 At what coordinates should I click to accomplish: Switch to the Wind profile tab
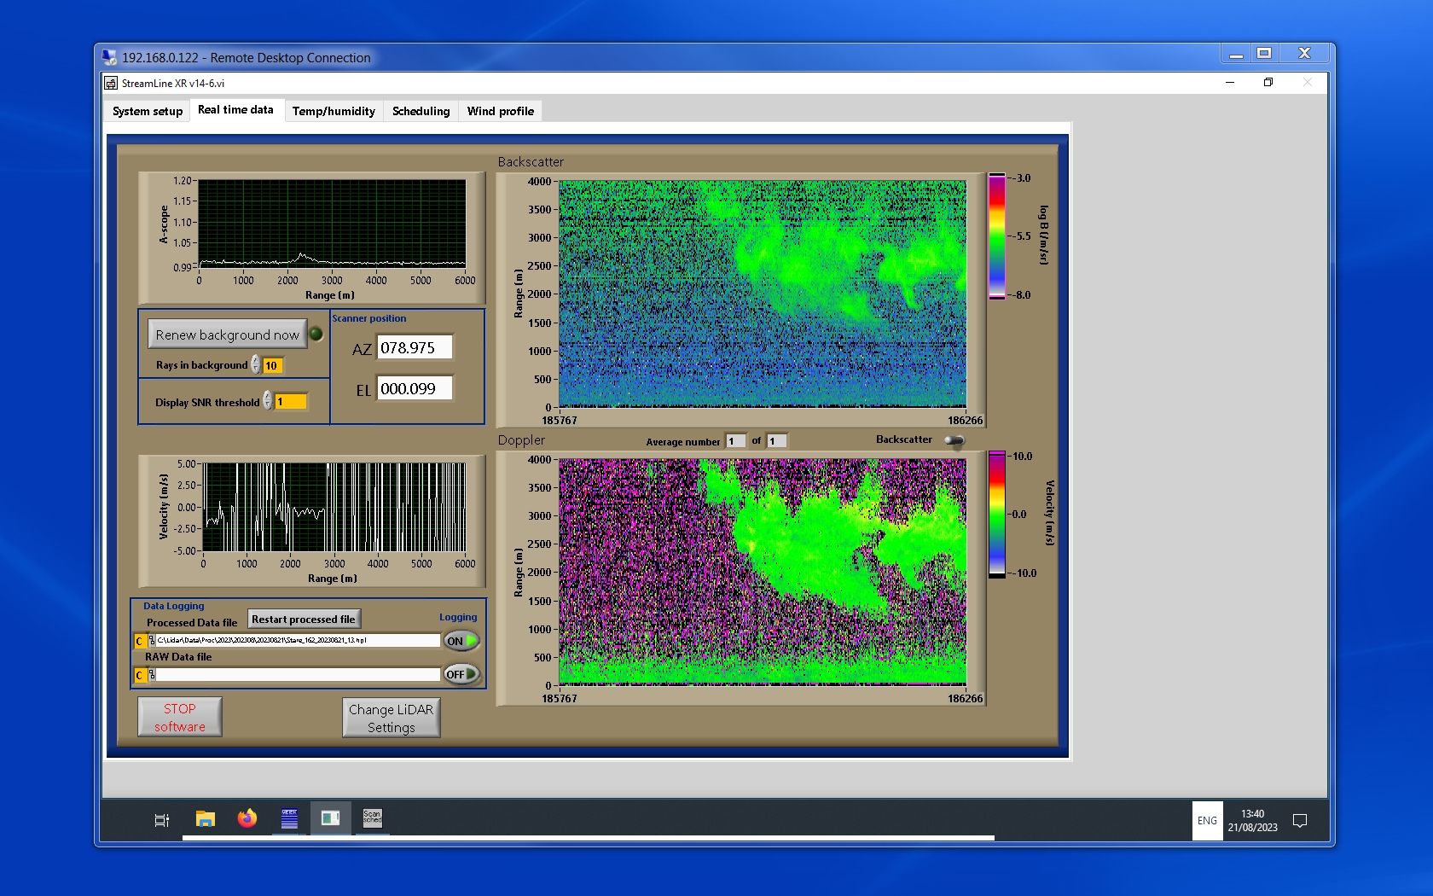tap(500, 111)
